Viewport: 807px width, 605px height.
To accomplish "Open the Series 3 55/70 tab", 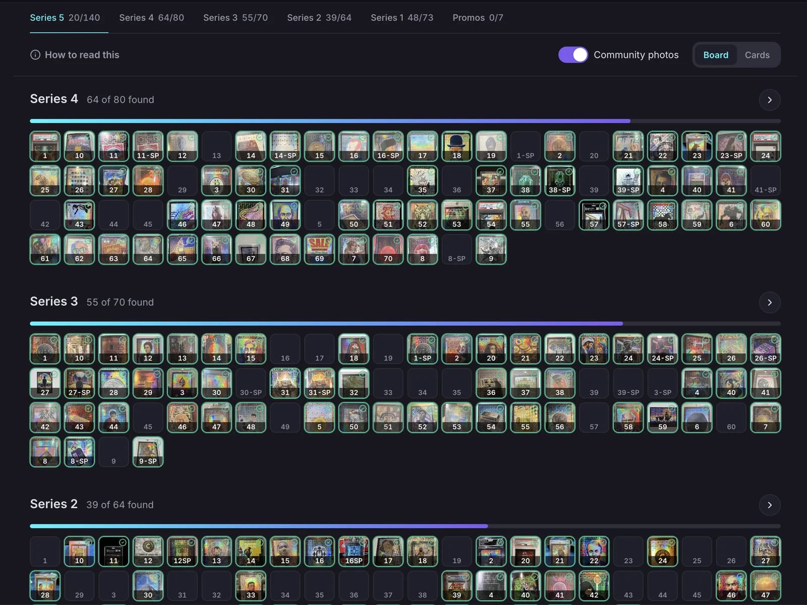I will [236, 18].
